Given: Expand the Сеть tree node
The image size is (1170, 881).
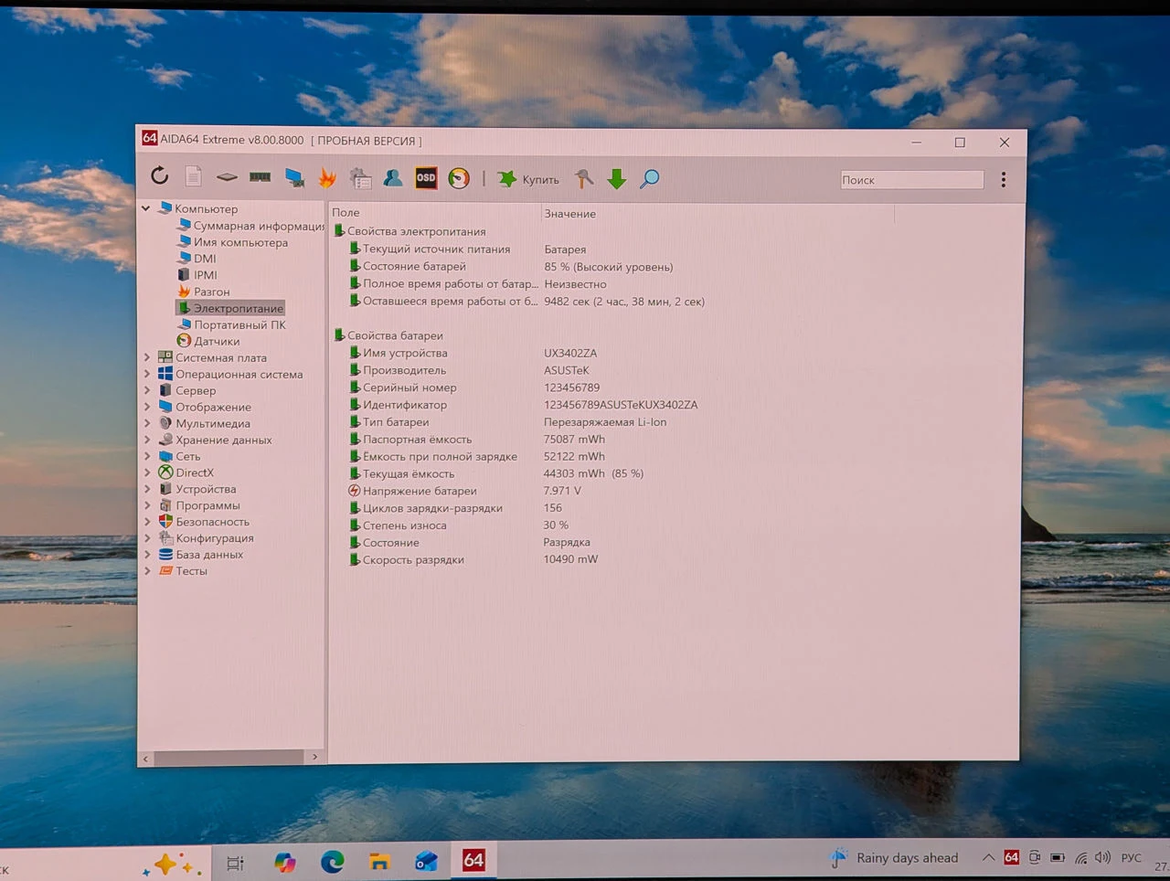Looking at the screenshot, I should pos(147,456).
